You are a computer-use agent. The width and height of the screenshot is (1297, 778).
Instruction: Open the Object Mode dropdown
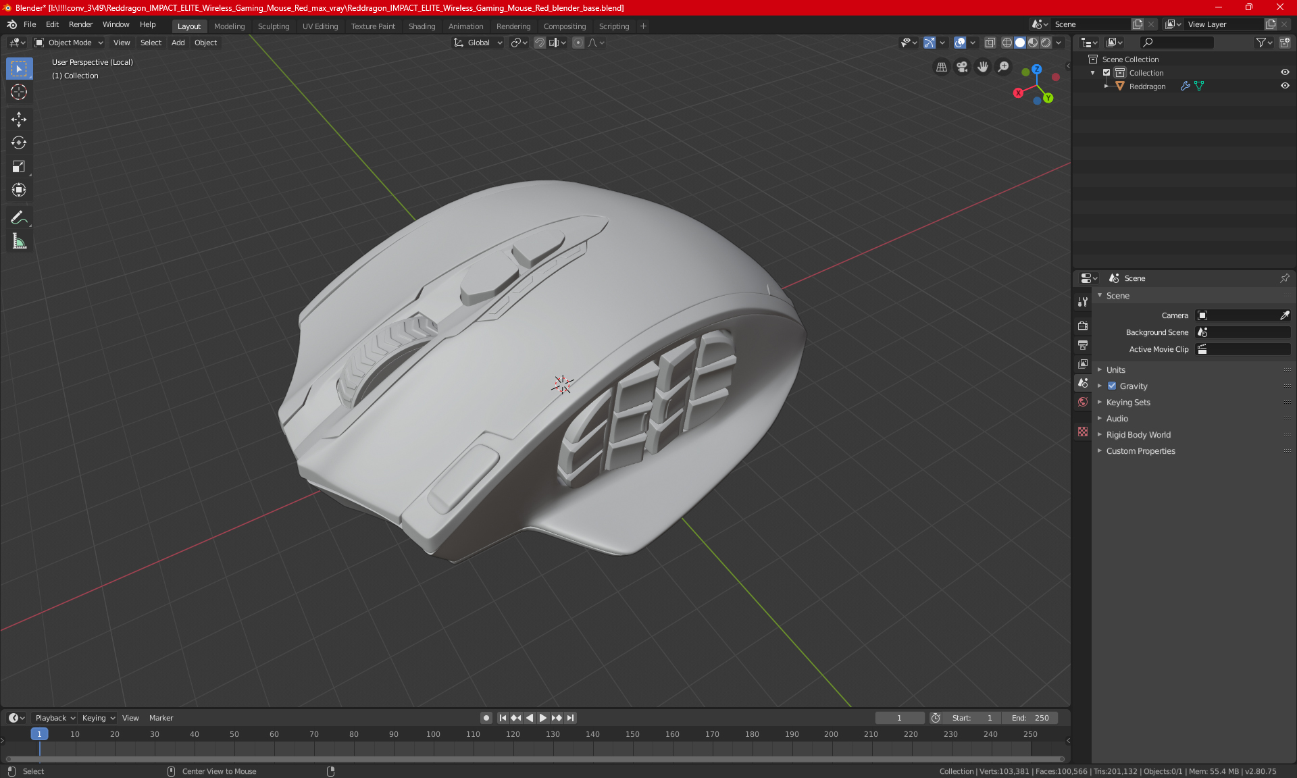pos(69,43)
